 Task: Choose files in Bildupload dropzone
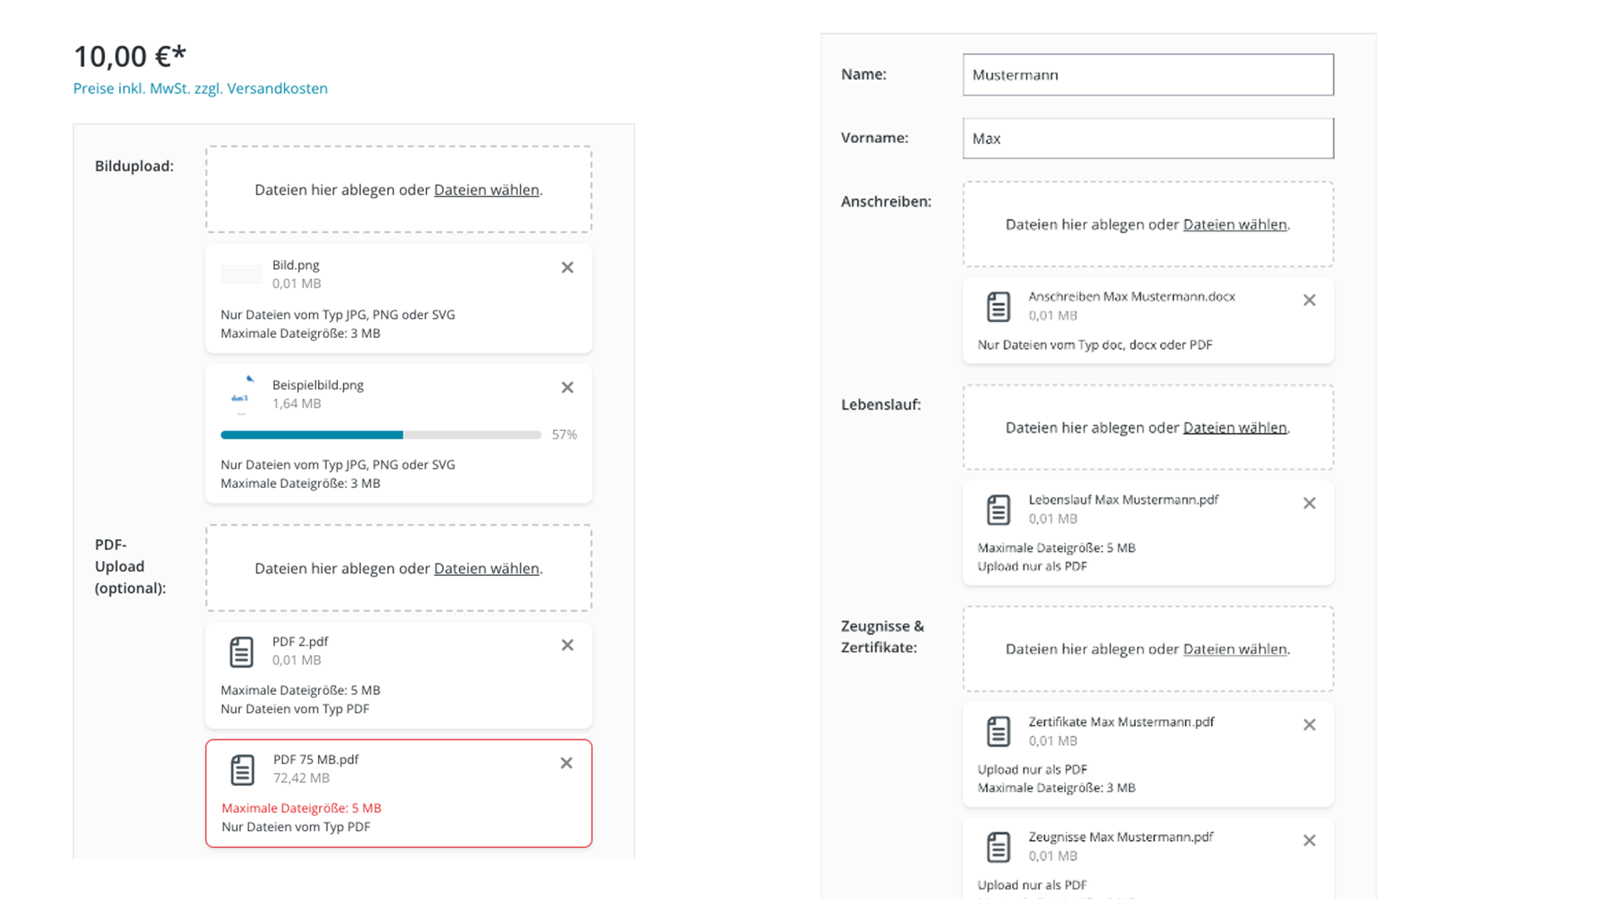(486, 190)
